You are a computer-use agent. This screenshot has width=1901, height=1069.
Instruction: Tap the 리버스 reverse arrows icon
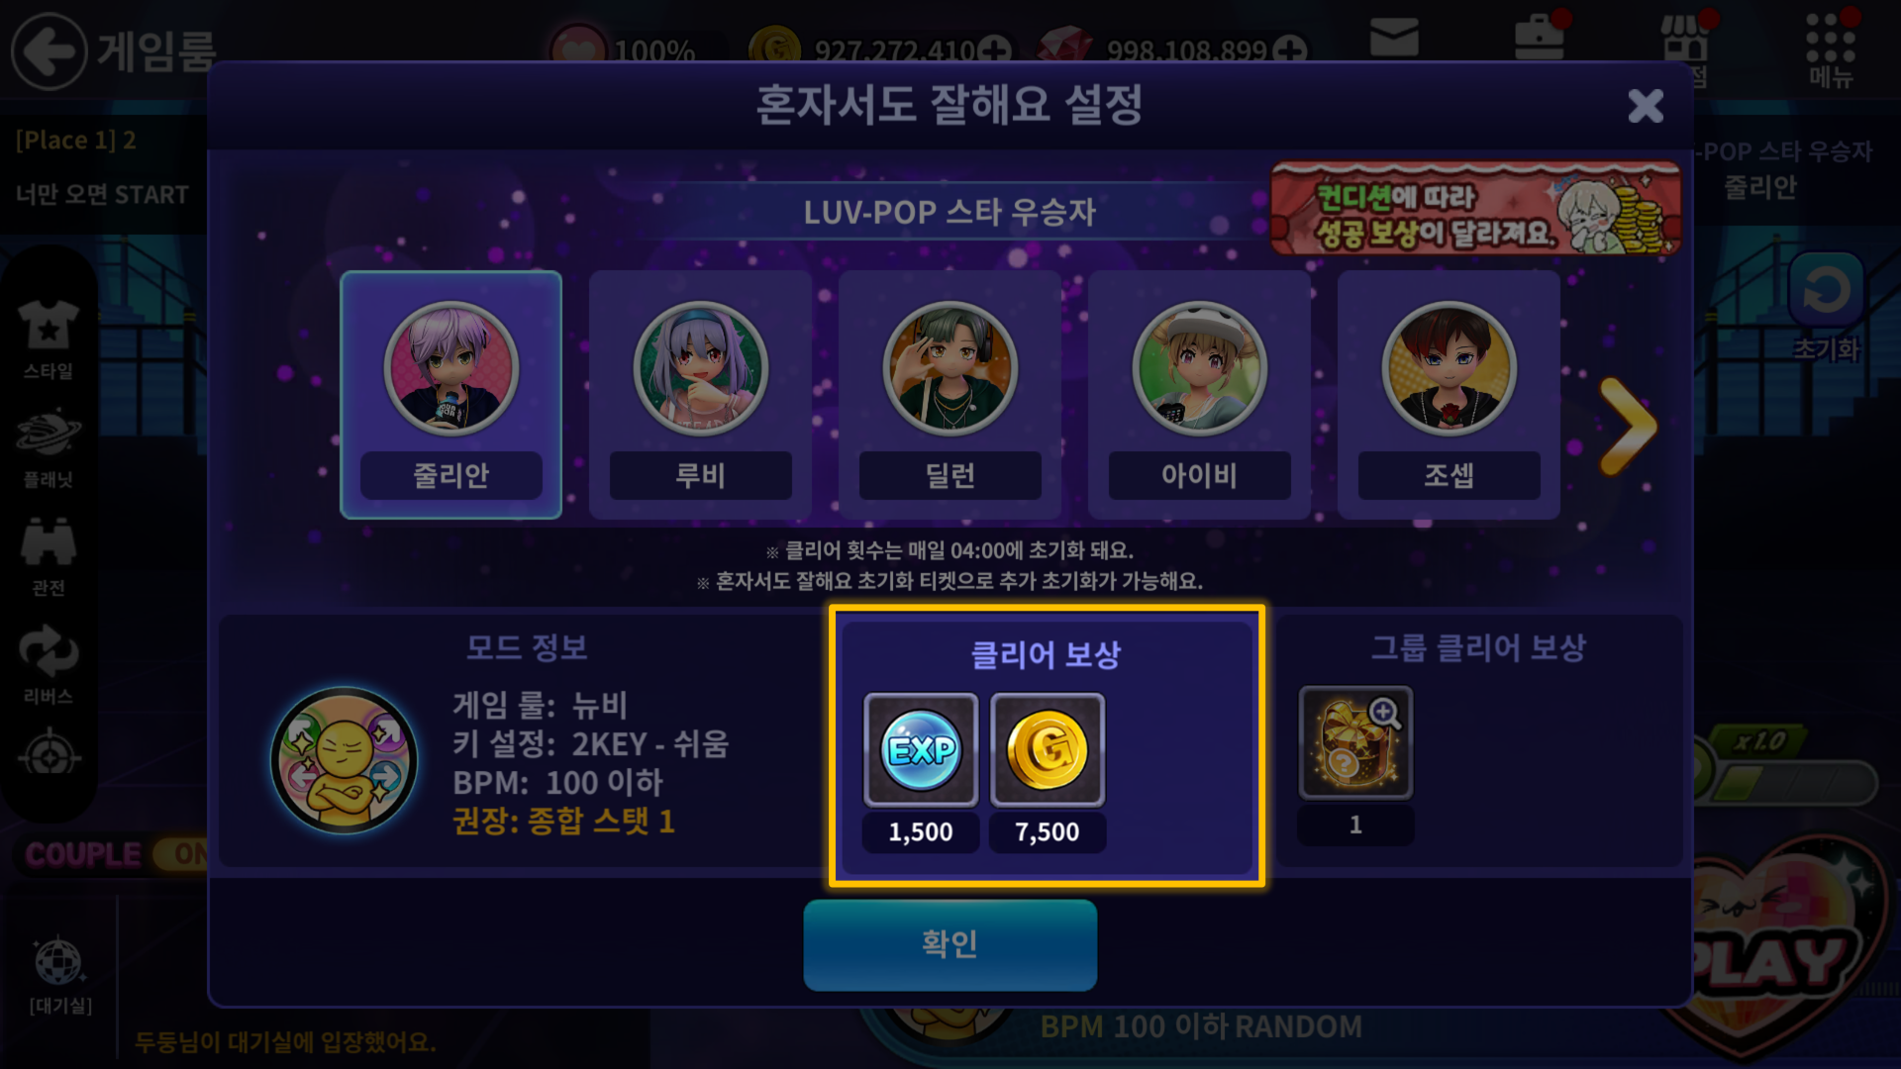48,665
